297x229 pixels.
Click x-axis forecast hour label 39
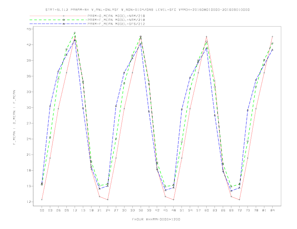pos(149,210)
